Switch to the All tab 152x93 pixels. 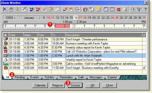tap(7, 77)
